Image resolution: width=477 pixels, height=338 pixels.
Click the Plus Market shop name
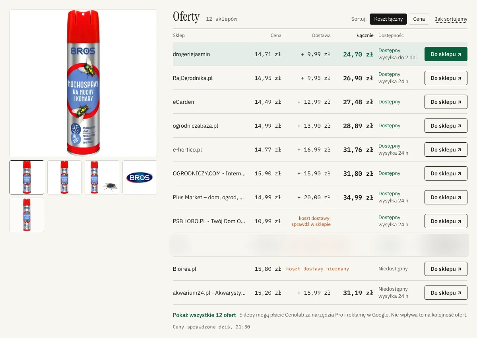[x=209, y=197]
